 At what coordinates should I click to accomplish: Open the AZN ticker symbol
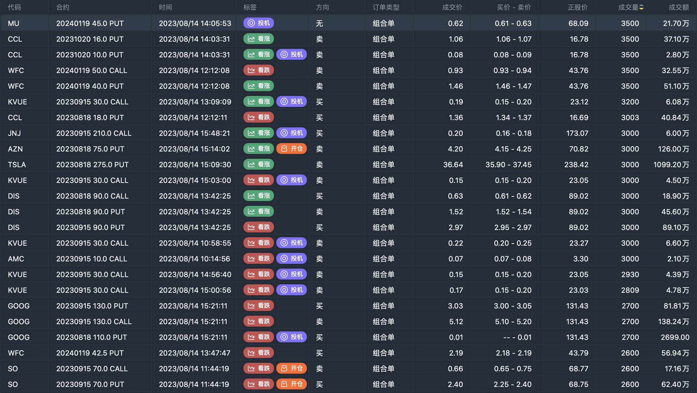(15, 149)
